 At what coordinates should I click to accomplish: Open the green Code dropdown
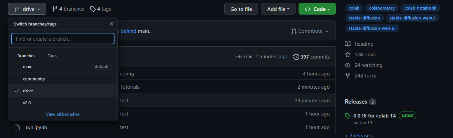coord(317,9)
